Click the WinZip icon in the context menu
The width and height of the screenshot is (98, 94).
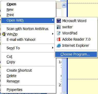[4, 34]
